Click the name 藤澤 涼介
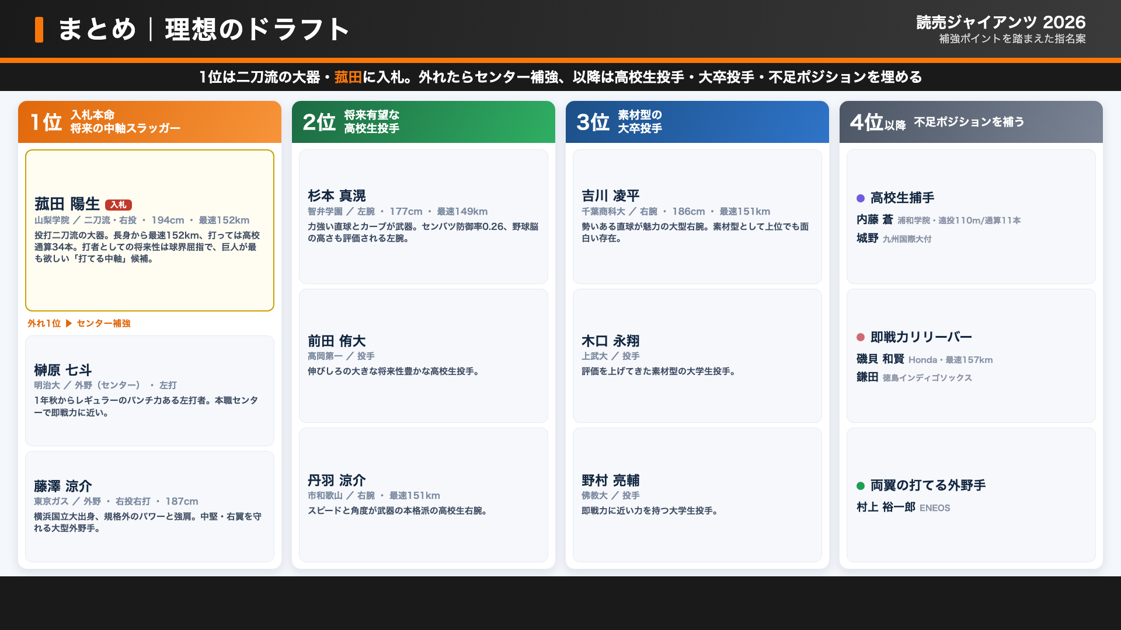This screenshot has height=630, width=1121. [x=63, y=486]
